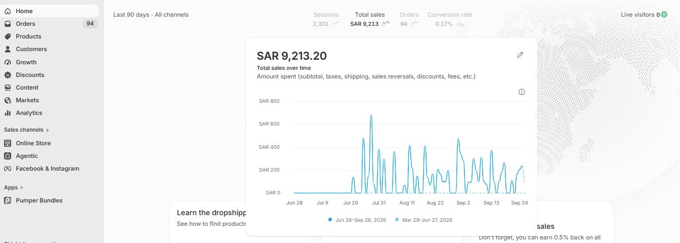Open Facebook & Instagram channel

[x=50, y=169]
